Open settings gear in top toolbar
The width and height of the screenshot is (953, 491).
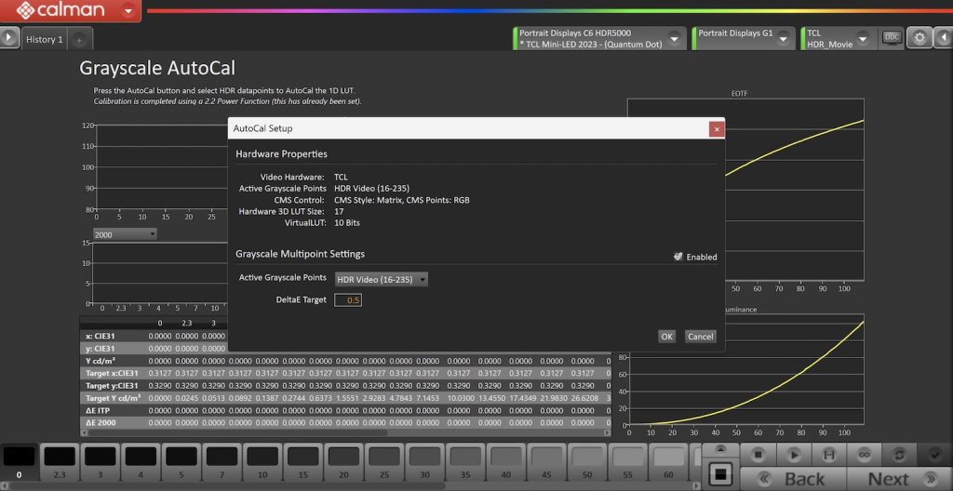[x=919, y=38]
